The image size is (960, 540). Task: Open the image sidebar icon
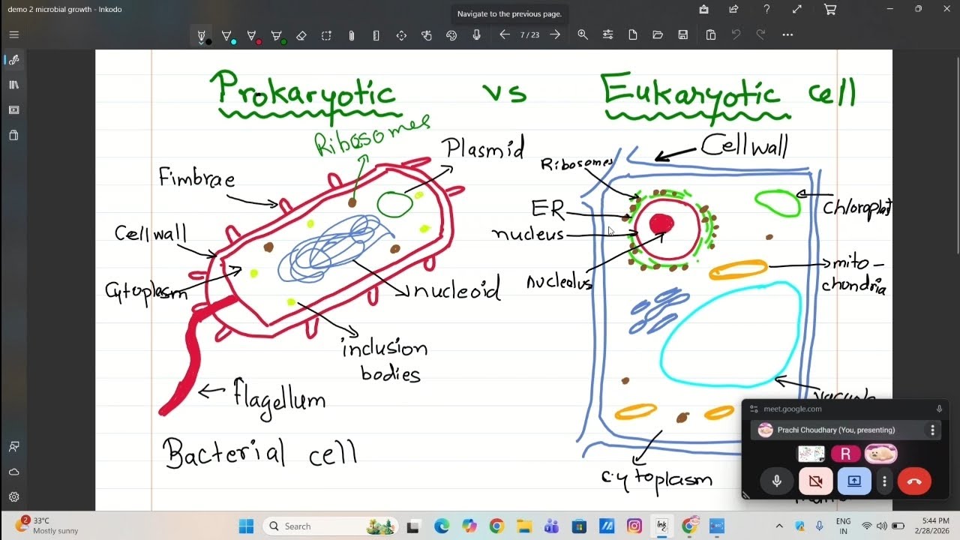(13, 110)
